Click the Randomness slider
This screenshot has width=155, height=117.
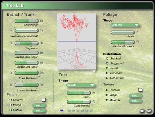click(79, 102)
